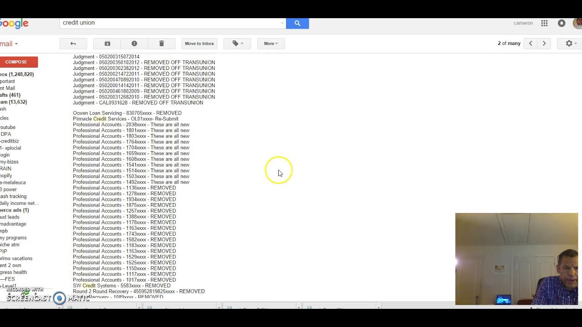
Task: Click Professional Accounts 2038xxxx line
Action: [131, 124]
